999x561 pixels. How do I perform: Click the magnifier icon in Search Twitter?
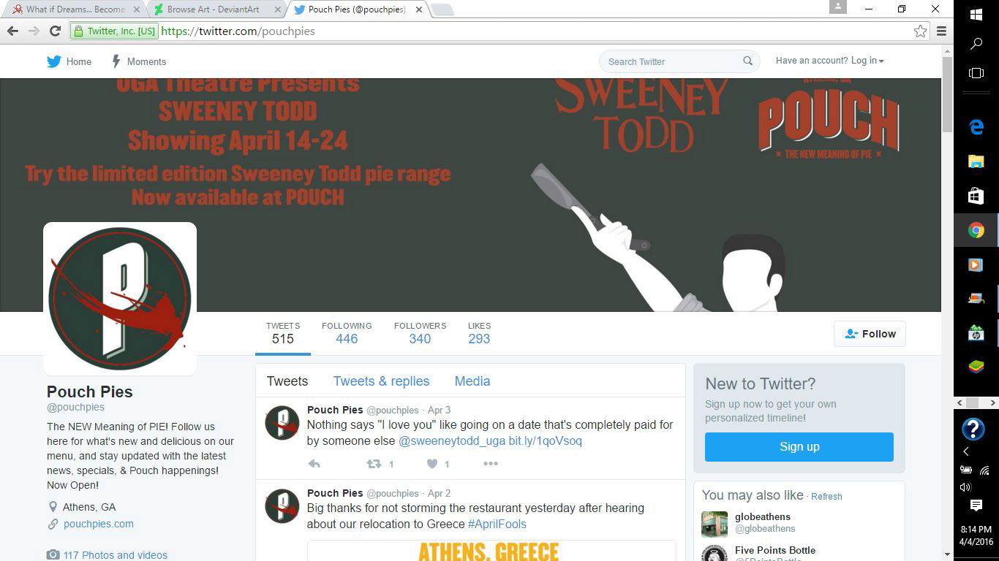[747, 61]
